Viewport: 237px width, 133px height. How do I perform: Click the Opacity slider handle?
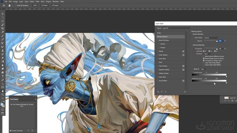(x=217, y=41)
